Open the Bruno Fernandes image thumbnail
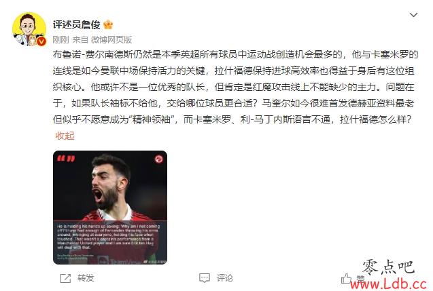 point(110,208)
